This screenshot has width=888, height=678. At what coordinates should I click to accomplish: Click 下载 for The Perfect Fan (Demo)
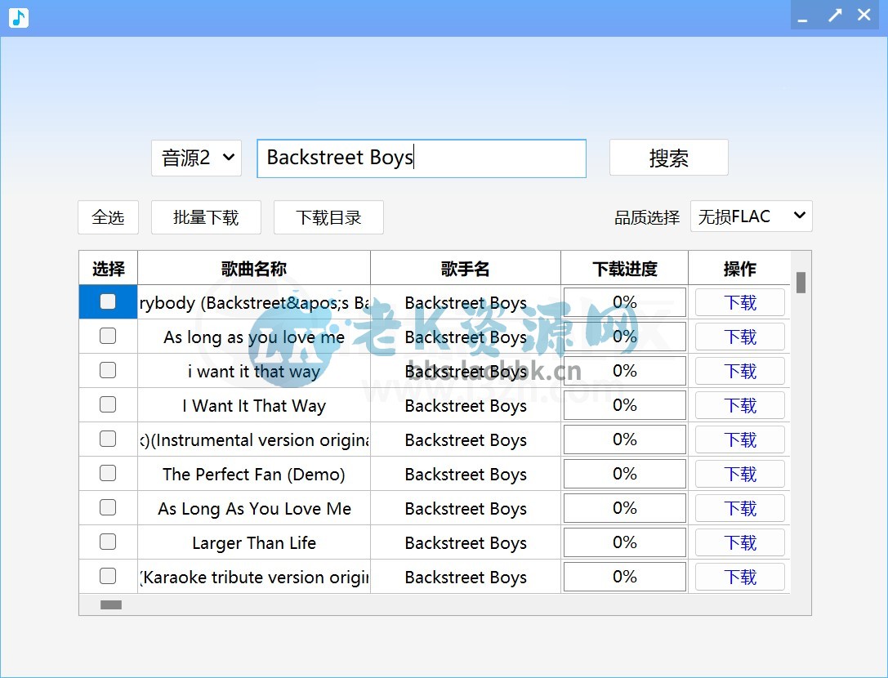739,474
